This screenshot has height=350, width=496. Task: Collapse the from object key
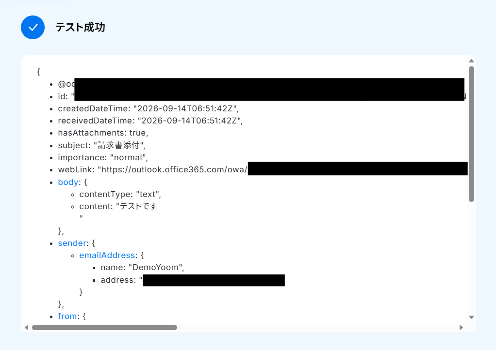pyautogui.click(x=67, y=316)
